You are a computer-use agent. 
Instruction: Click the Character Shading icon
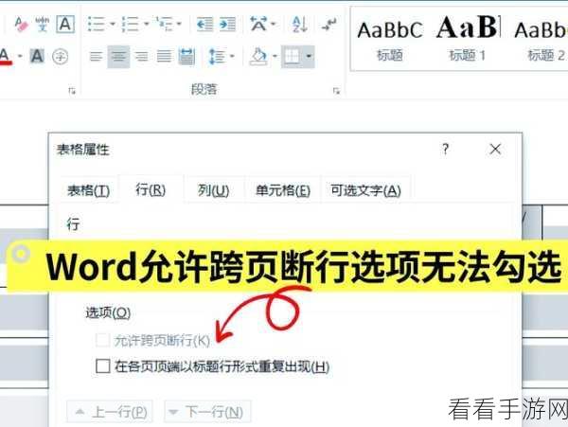(x=37, y=56)
